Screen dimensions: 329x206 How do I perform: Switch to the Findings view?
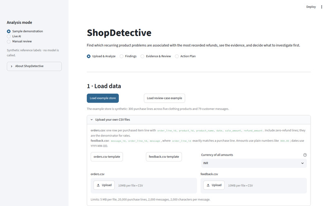pos(128,56)
